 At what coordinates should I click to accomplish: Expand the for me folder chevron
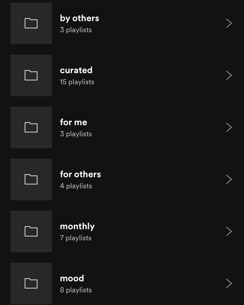point(229,127)
